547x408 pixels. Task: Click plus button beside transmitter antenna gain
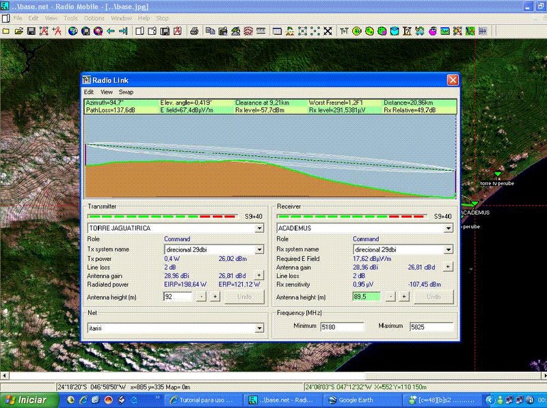click(259, 275)
